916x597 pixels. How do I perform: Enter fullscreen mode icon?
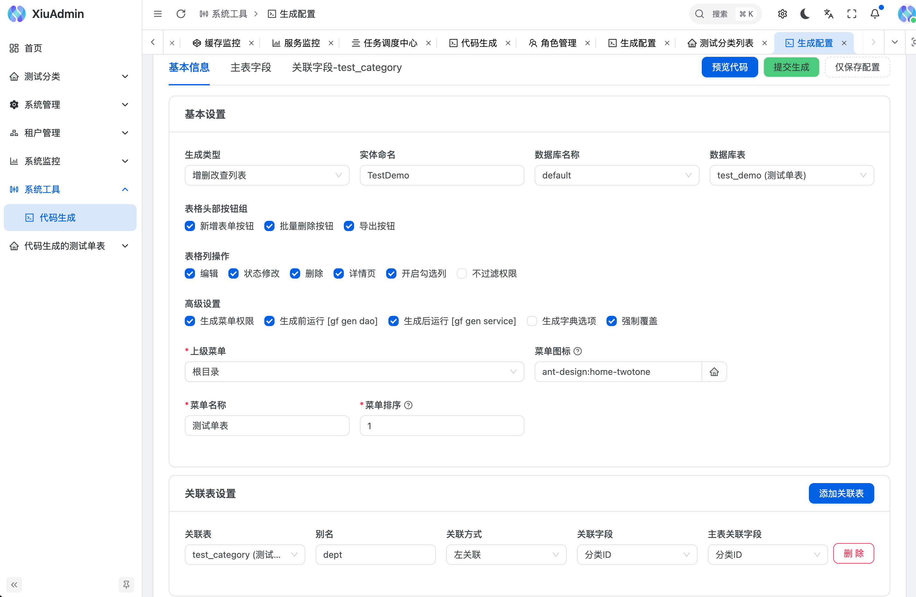point(852,14)
